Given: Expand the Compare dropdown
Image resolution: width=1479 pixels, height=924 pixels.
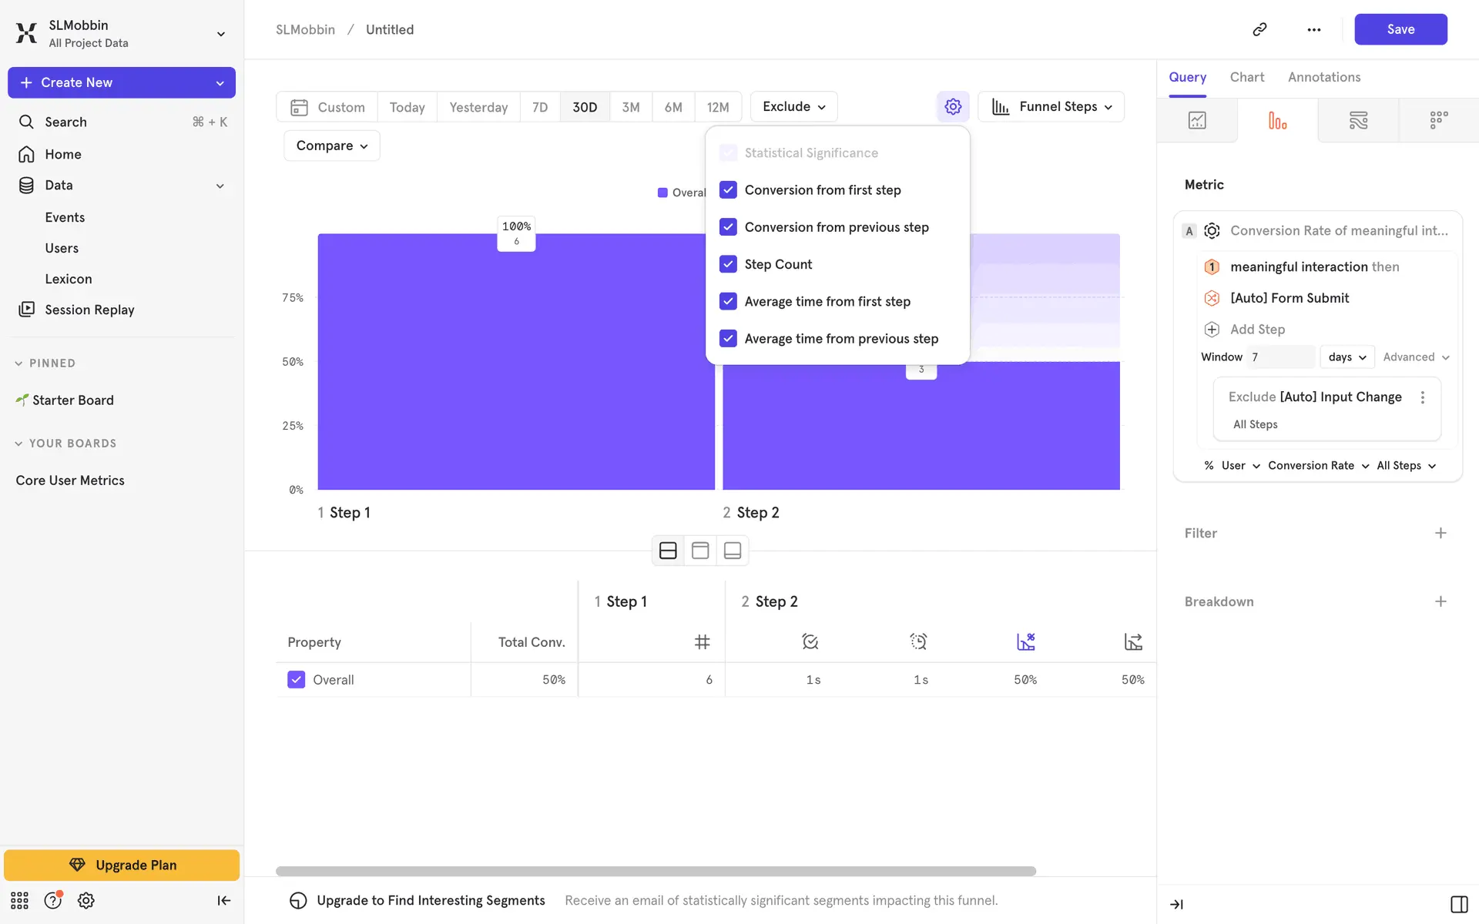Looking at the screenshot, I should point(331,146).
